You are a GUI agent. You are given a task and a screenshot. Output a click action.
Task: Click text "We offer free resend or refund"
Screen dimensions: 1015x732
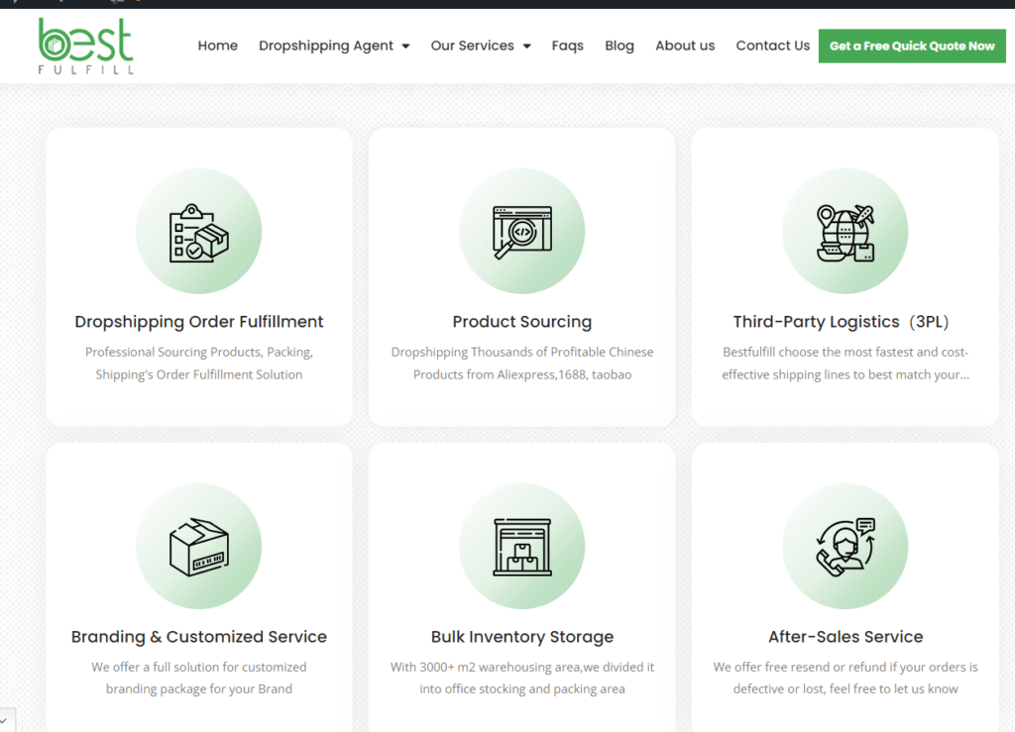point(800,667)
